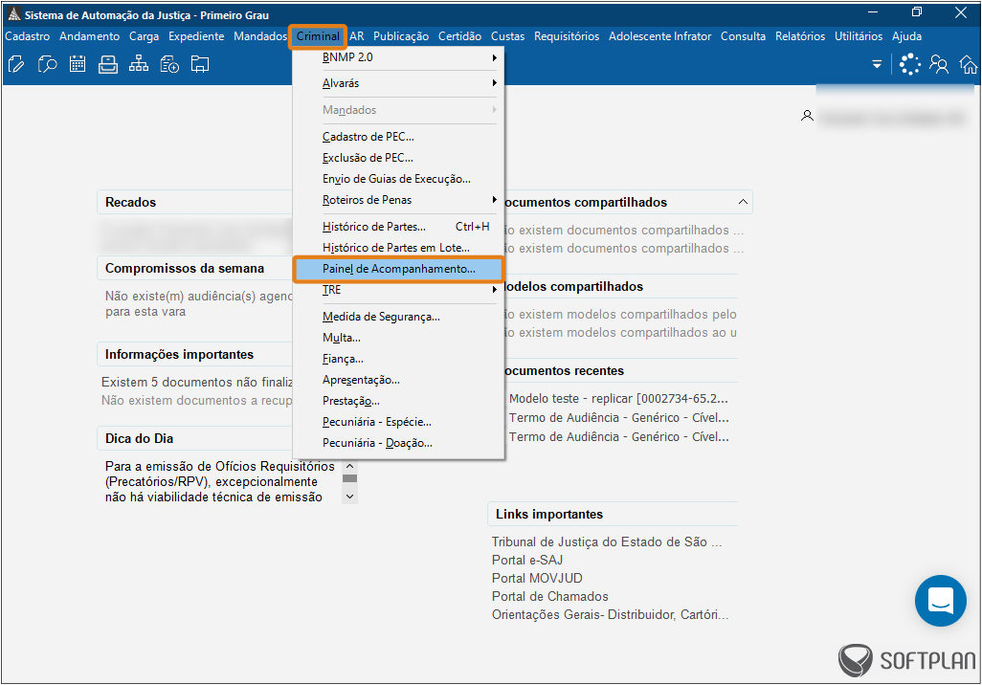Image resolution: width=982 pixels, height=685 pixels.
Task: Open the Portal de Chamados link
Action: point(550,596)
